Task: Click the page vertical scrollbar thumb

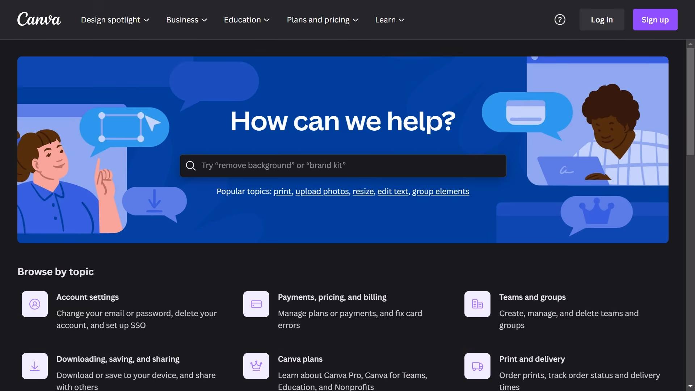Action: [x=690, y=101]
